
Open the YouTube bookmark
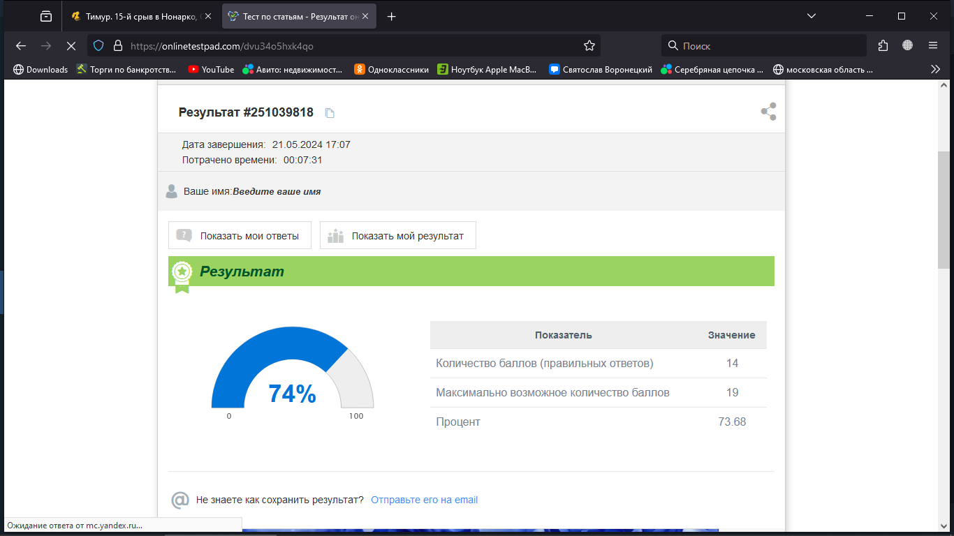pos(211,69)
